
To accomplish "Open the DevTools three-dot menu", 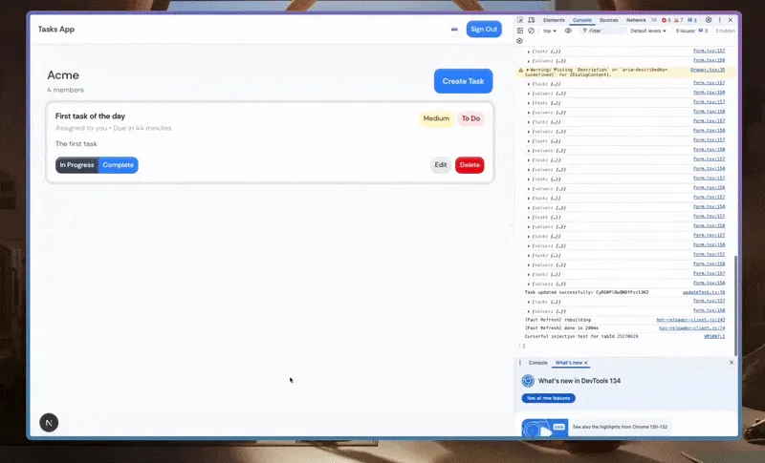I will point(721,19).
